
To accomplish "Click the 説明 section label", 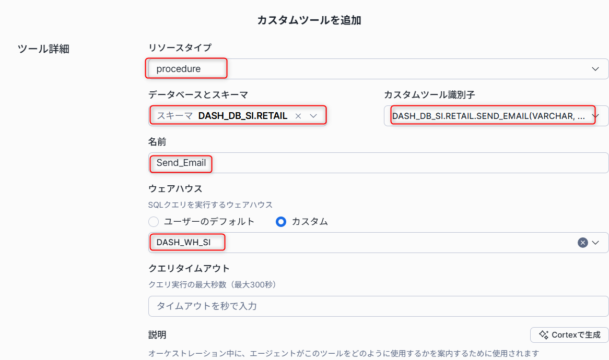I will click(x=157, y=335).
